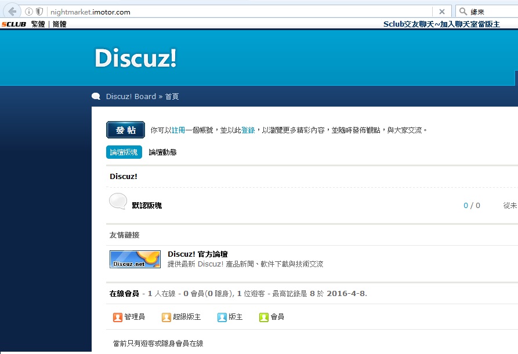
Task: Click the 在線會員 heading
Action: (124, 294)
